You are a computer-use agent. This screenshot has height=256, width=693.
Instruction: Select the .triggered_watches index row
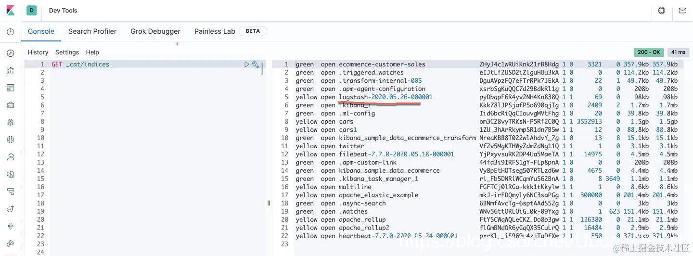click(x=487, y=73)
